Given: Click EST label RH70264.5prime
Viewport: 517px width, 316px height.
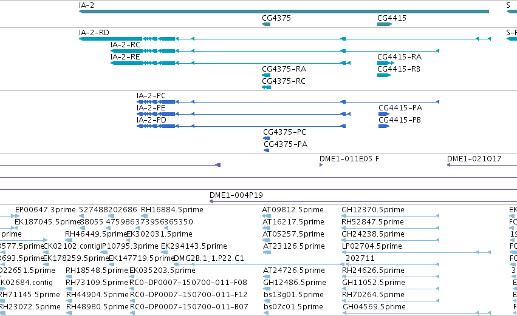Looking at the screenshot, I should pyautogui.click(x=373, y=295).
